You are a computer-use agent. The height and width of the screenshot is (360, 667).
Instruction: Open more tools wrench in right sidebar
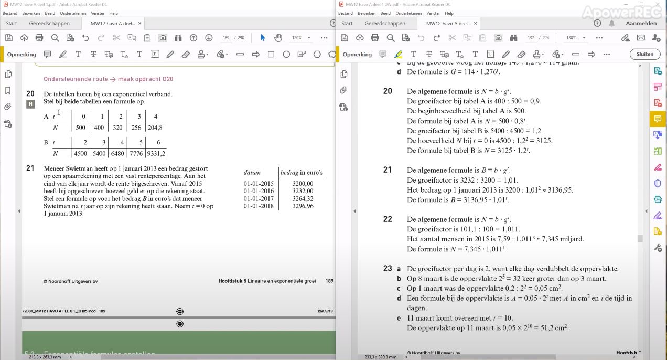658,248
